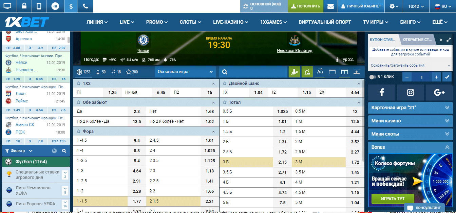Collapse the Фора section
Image resolution: width=456 pixels, height=213 pixels.
213,132
